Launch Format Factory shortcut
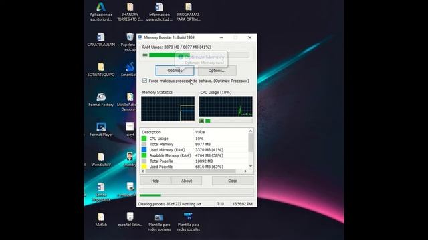 (x=101, y=100)
